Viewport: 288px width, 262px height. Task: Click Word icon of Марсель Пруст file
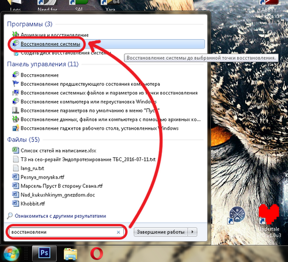pyautogui.click(x=16, y=185)
